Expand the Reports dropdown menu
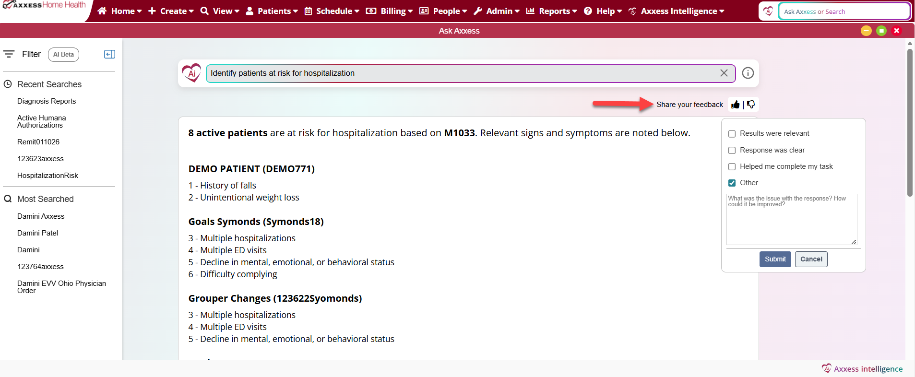This screenshot has height=377, width=915. pyautogui.click(x=551, y=11)
